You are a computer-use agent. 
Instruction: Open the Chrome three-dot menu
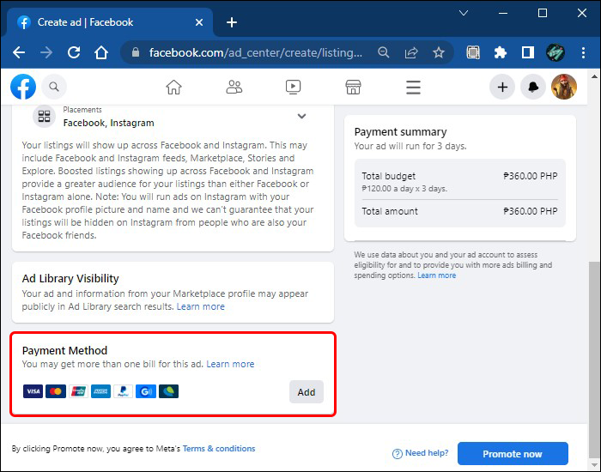click(583, 52)
